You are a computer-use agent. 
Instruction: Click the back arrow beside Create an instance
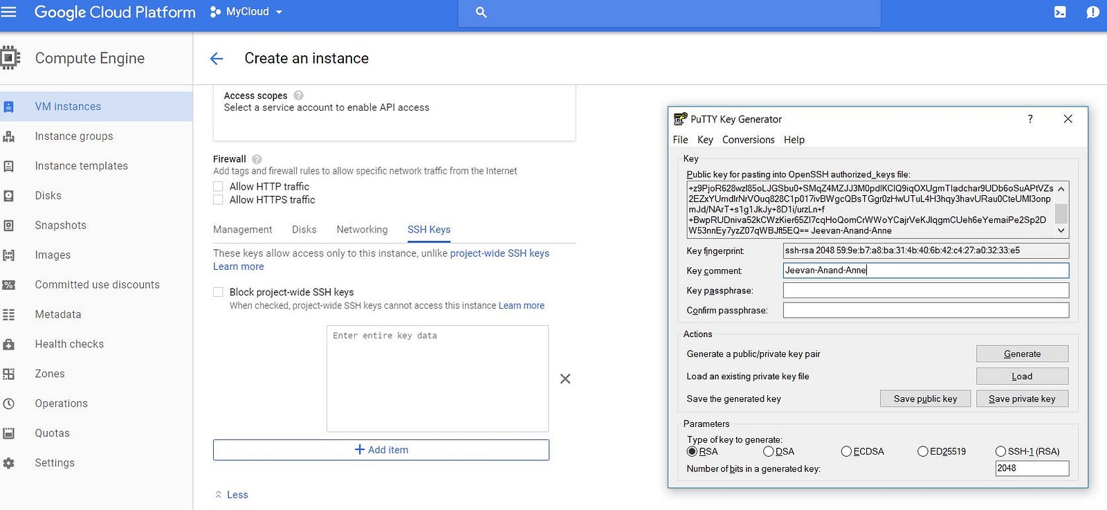(217, 59)
